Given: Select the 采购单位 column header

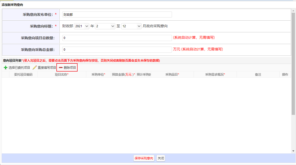Looking at the screenshot, I should pos(98,75).
